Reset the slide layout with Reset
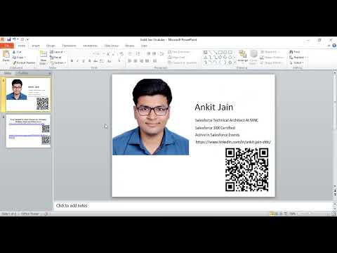Image resolution: width=337 pixels, height=253 pixels. coord(55,58)
